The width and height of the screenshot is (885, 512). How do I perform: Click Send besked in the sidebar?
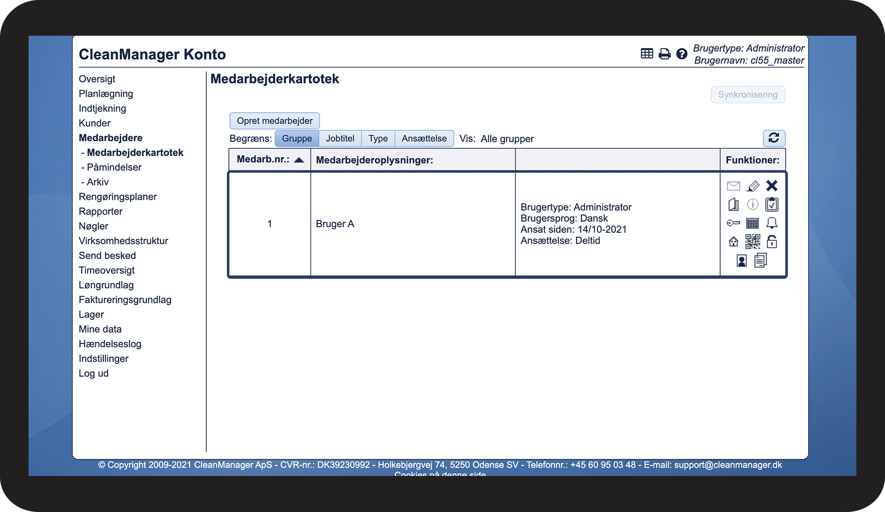[107, 256]
